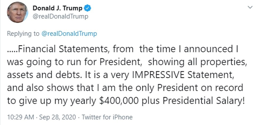The image size is (256, 125).
Task: Click the @realDonaldTrump mention after Replying to
Action: (x=69, y=34)
